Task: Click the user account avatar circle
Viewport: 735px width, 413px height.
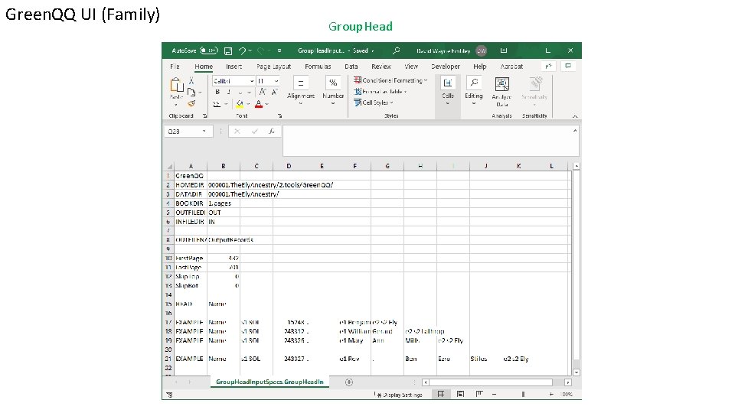Action: [x=481, y=50]
